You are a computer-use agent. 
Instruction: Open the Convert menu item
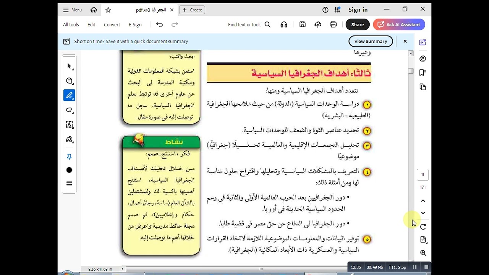click(112, 24)
